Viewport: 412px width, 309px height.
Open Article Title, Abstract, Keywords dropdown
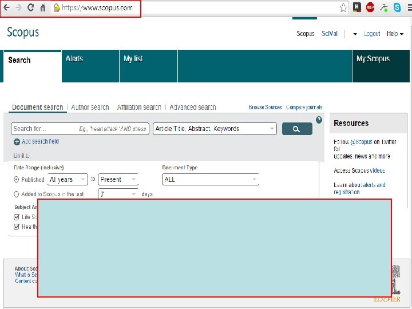(x=215, y=129)
